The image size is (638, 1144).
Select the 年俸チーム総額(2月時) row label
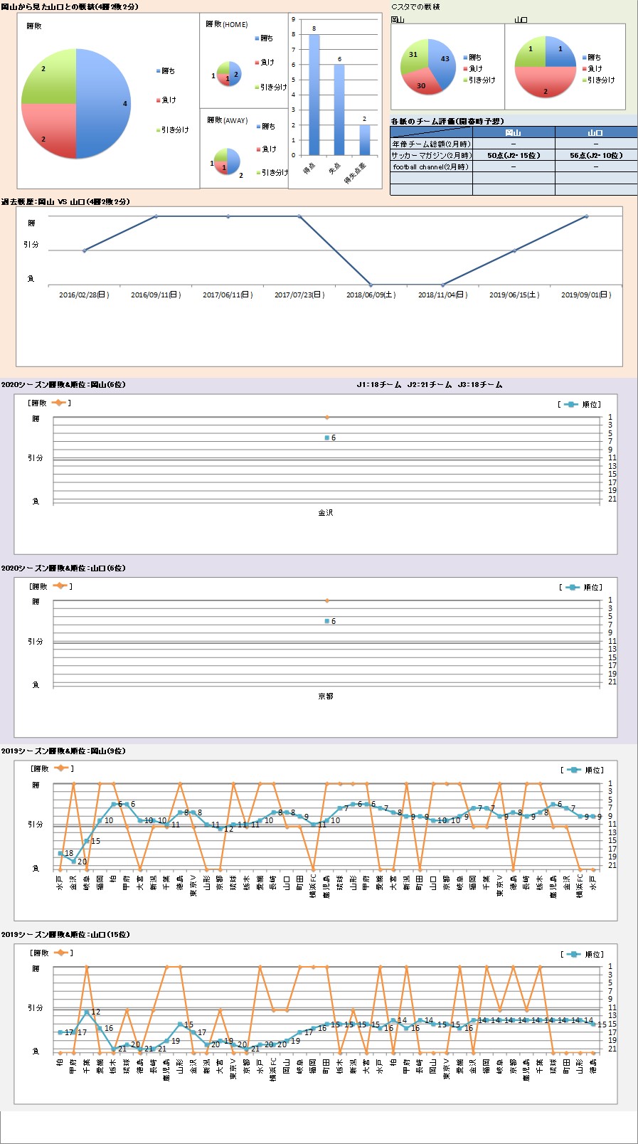pos(432,144)
